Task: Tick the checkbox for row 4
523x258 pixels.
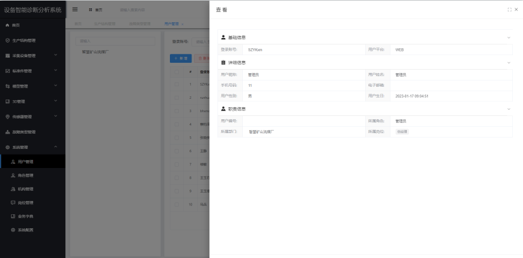Action: pyautogui.click(x=176, y=124)
